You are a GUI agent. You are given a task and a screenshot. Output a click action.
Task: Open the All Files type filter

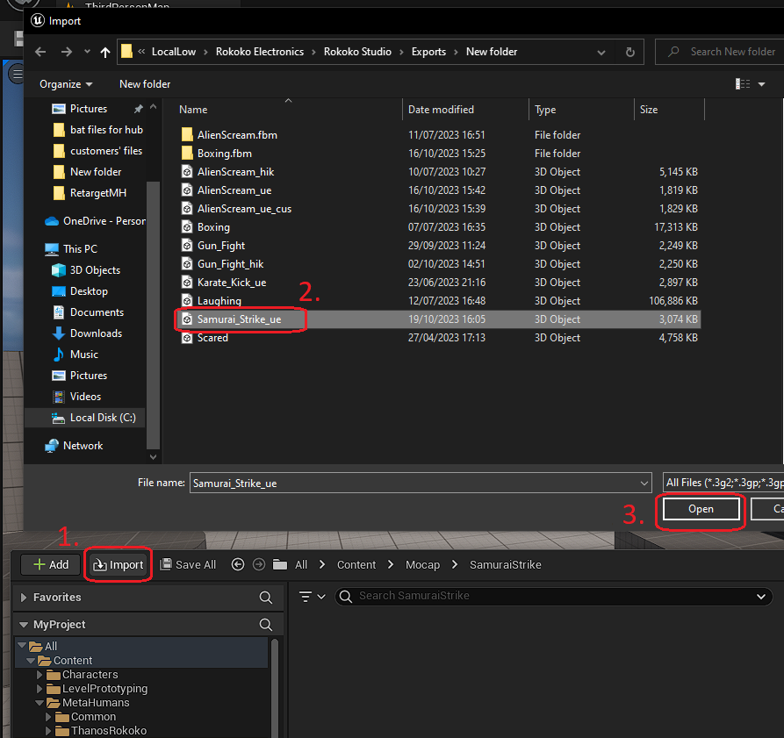click(x=723, y=483)
